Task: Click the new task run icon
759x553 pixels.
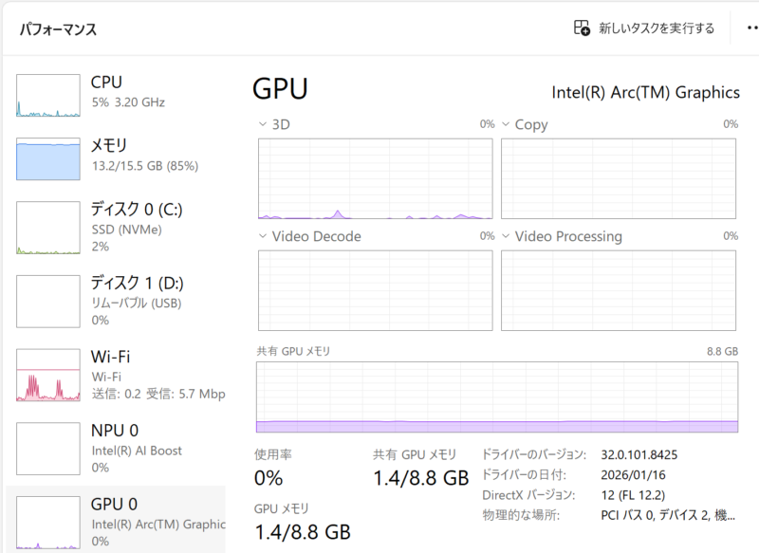Action: [583, 28]
